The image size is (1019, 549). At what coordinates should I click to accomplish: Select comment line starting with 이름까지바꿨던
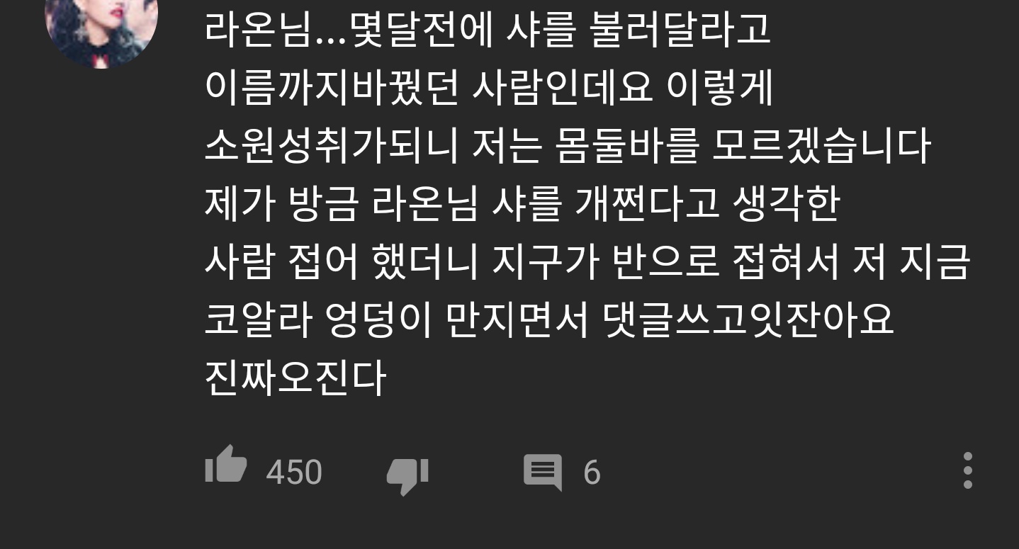(x=489, y=89)
